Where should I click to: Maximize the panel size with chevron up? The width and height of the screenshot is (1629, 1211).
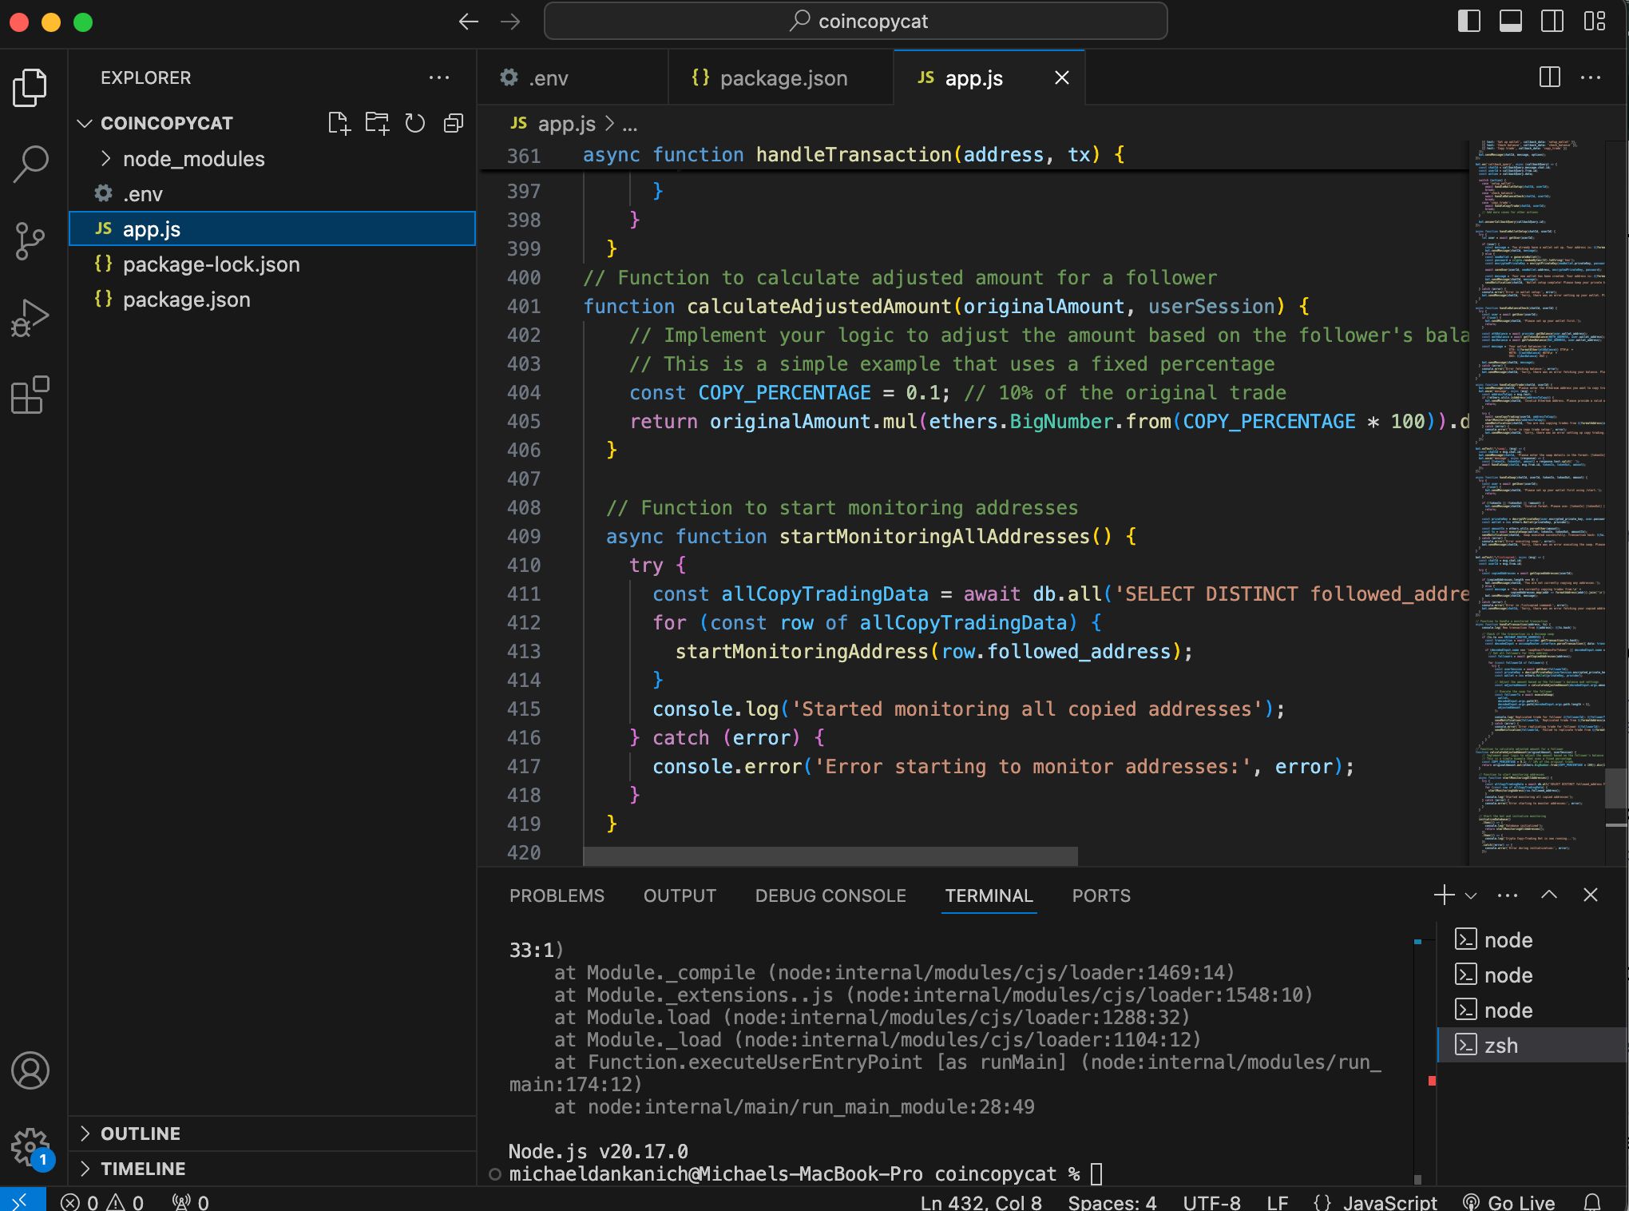point(1549,895)
